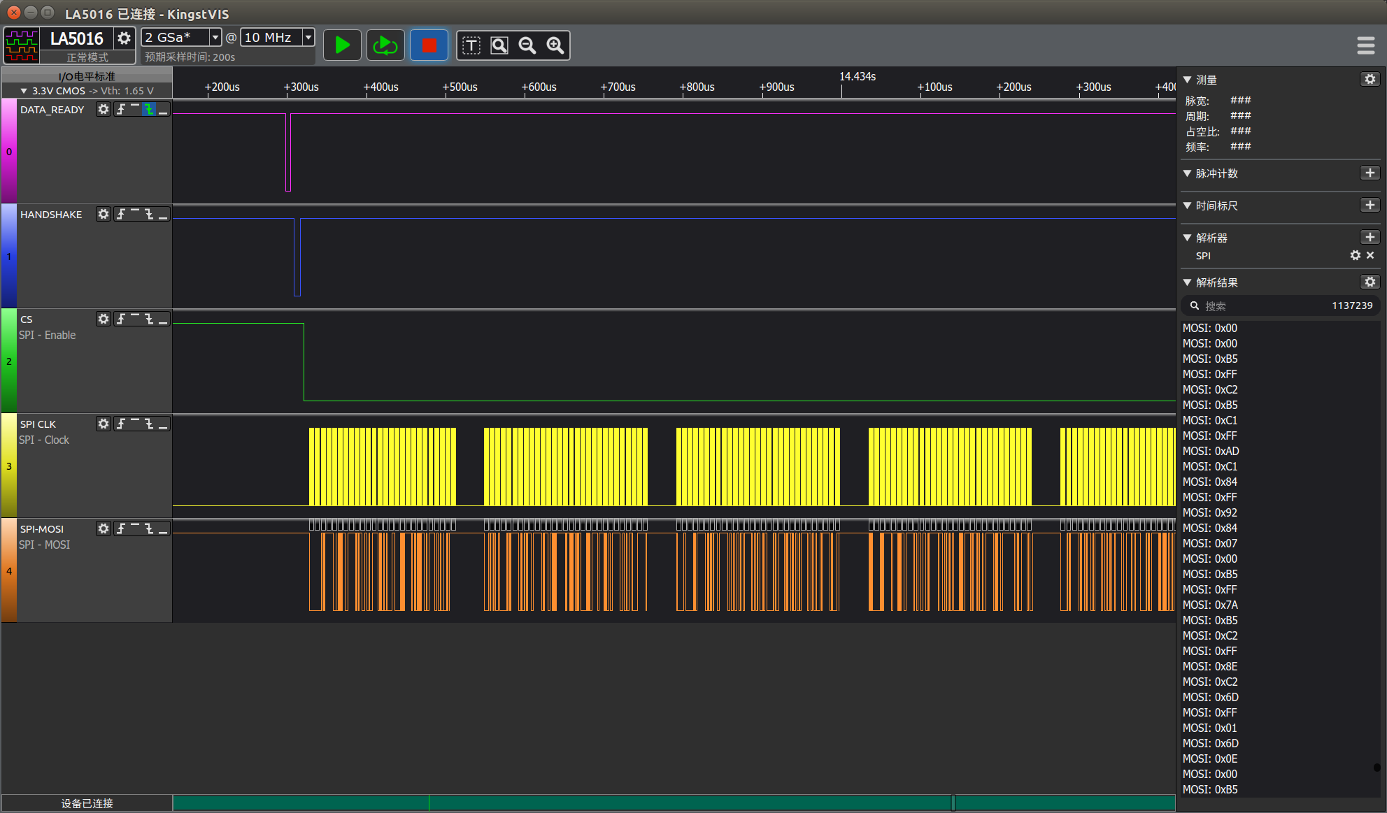Click the 14.434s timeline marker
The image size is (1387, 813).
pyautogui.click(x=858, y=76)
